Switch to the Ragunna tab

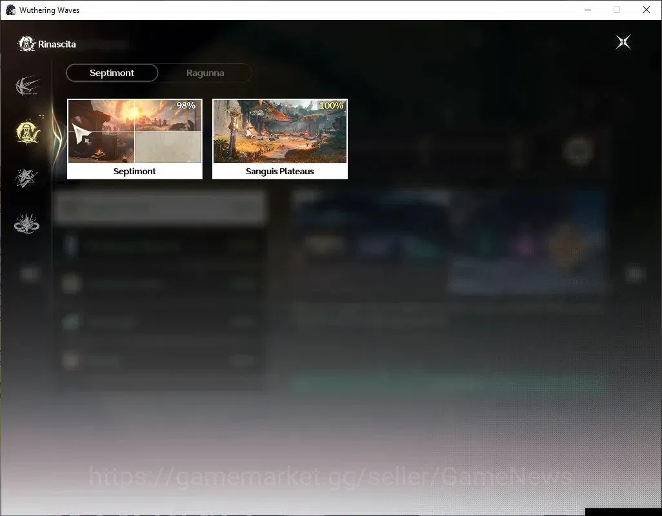pos(205,73)
